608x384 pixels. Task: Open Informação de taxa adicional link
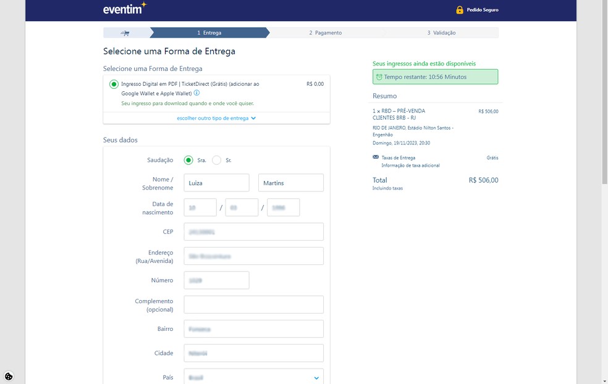[x=410, y=165]
